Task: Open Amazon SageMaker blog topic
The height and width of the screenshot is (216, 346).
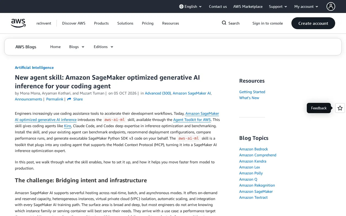Action: [x=256, y=191]
